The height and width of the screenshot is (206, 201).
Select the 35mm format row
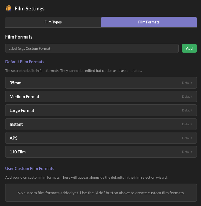pos(78,83)
